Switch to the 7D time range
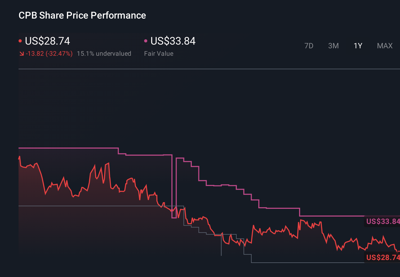 tap(309, 46)
